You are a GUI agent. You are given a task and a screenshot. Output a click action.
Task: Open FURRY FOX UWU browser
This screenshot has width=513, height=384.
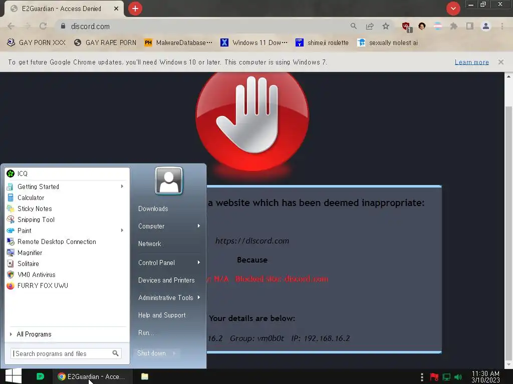pyautogui.click(x=67, y=285)
